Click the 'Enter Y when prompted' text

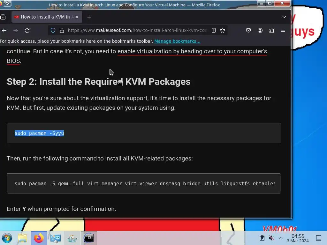tap(61, 209)
